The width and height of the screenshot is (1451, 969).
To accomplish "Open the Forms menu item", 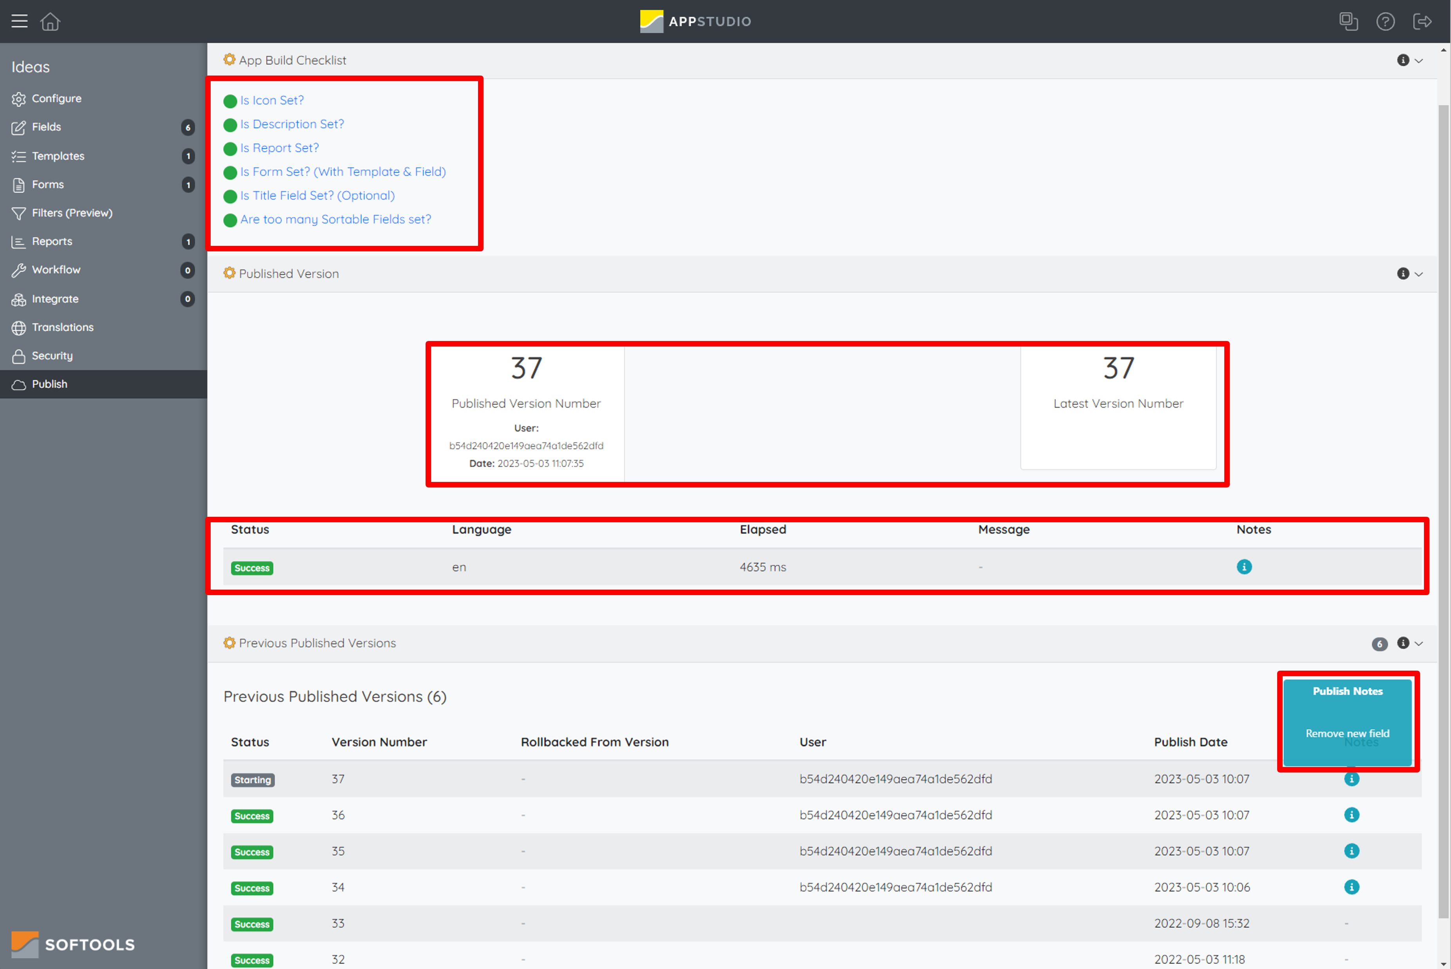I will tap(103, 185).
